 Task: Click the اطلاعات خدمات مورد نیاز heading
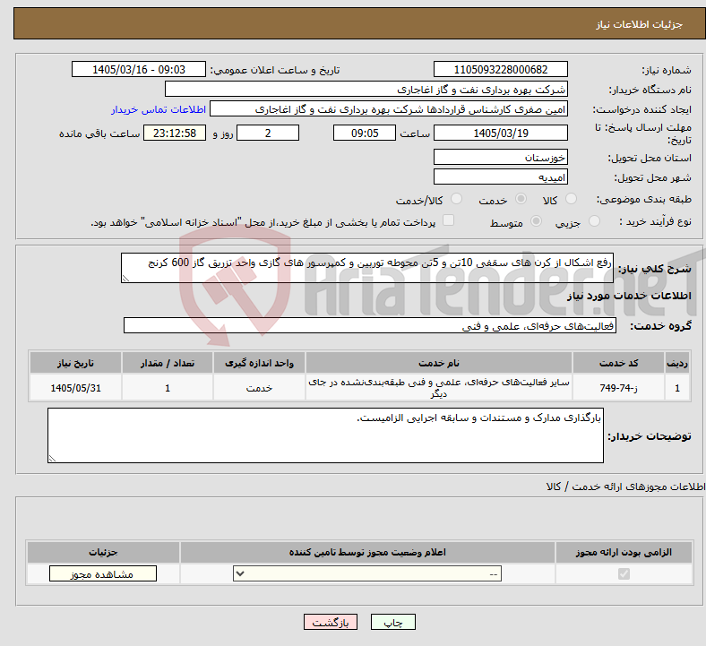click(x=629, y=296)
